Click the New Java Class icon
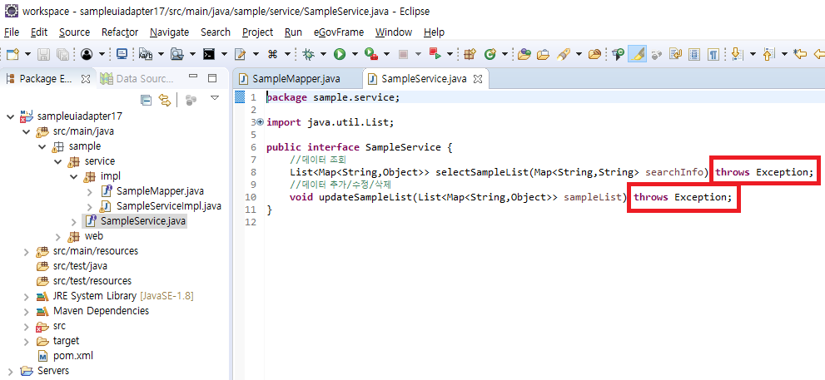The height and width of the screenshot is (380, 825). 490,54
